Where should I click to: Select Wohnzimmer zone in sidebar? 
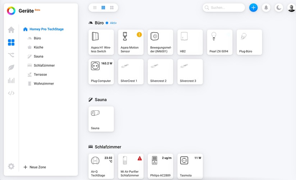click(41, 84)
